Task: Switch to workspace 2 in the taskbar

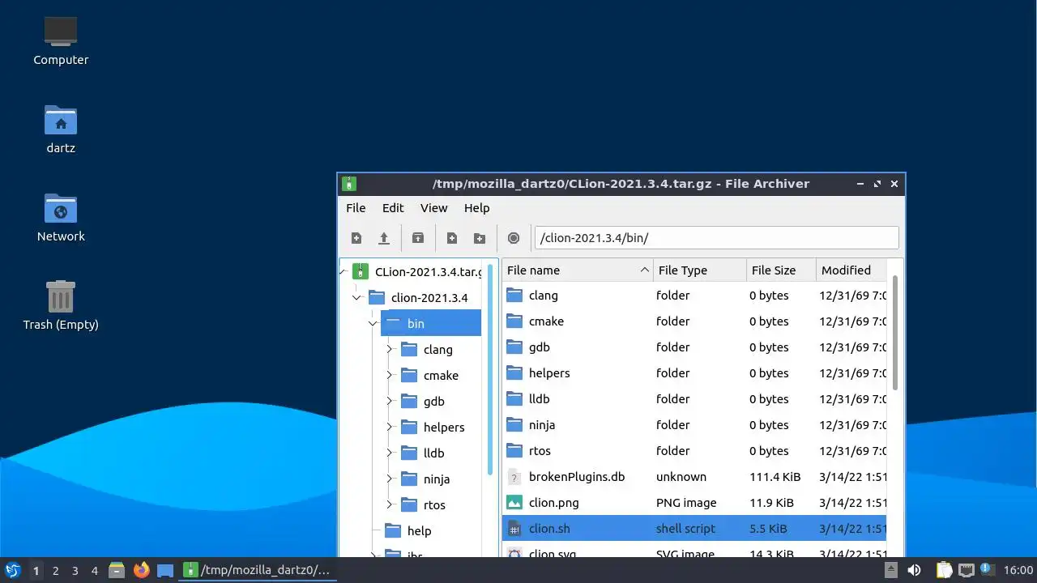Action: (55, 571)
